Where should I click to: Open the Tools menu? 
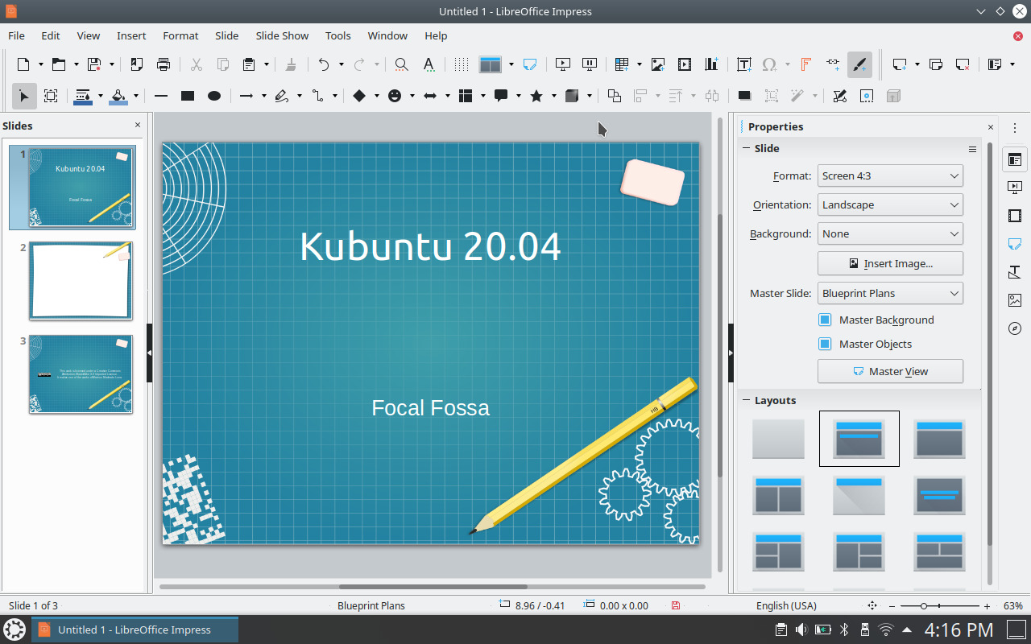[337, 35]
